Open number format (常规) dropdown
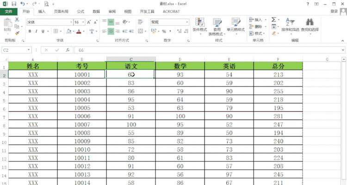 point(187,22)
